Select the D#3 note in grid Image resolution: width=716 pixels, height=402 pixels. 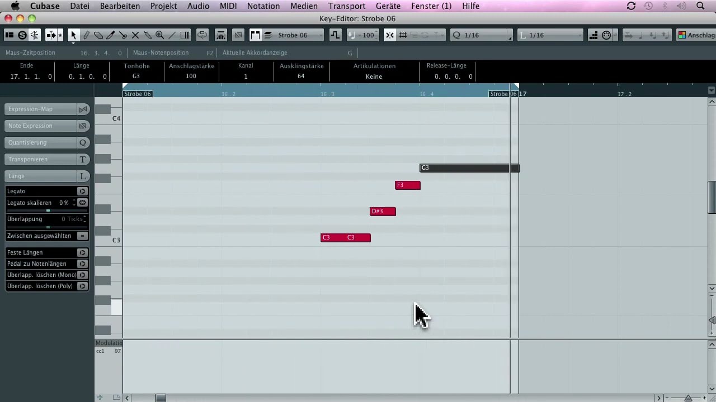(x=383, y=211)
